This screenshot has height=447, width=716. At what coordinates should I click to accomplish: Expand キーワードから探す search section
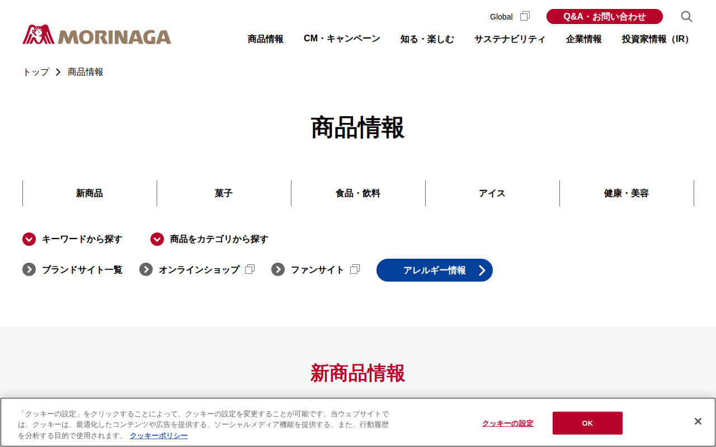tap(82, 239)
